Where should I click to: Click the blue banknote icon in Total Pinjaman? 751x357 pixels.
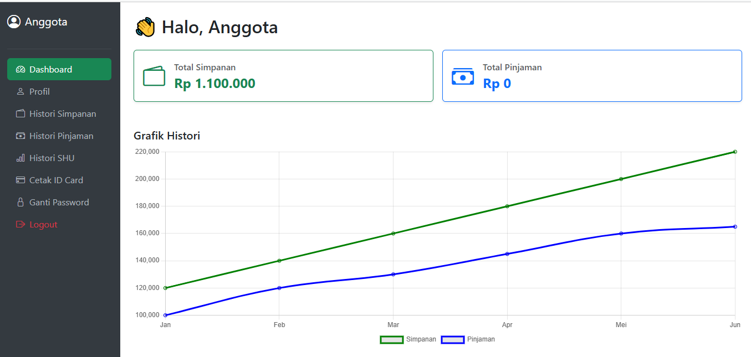pyautogui.click(x=463, y=76)
